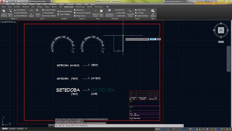Select Enclose in Object

49,16
